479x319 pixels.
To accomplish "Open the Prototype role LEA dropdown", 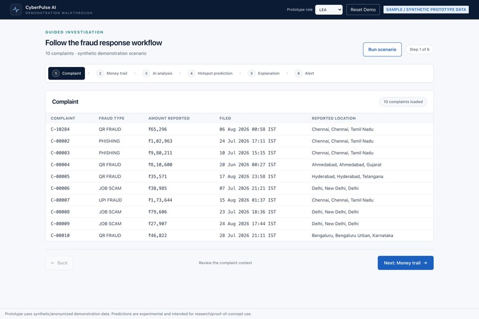I will [x=329, y=10].
